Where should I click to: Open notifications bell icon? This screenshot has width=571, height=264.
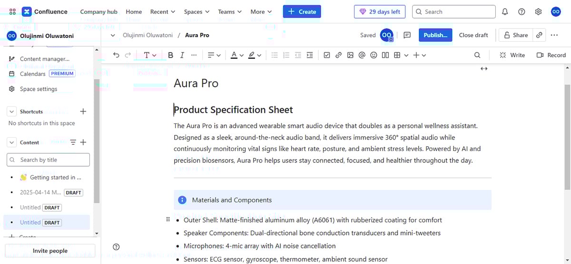coord(505,12)
